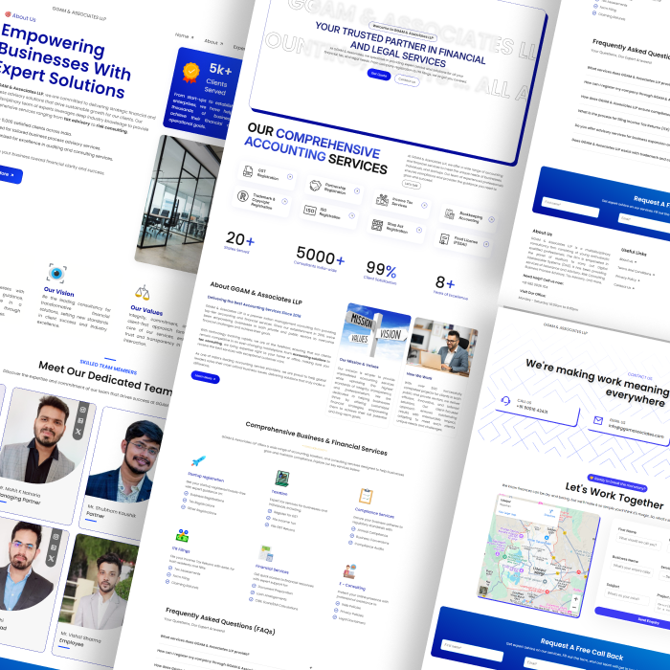Click the 5k+ Clients Served badge icon
670x670 pixels.
tap(191, 72)
